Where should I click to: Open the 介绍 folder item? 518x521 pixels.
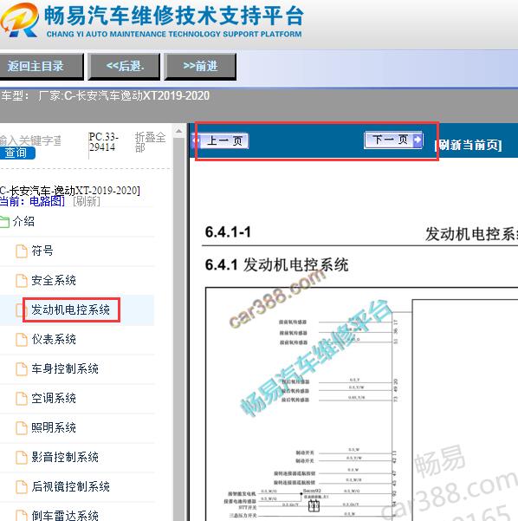coord(23,221)
